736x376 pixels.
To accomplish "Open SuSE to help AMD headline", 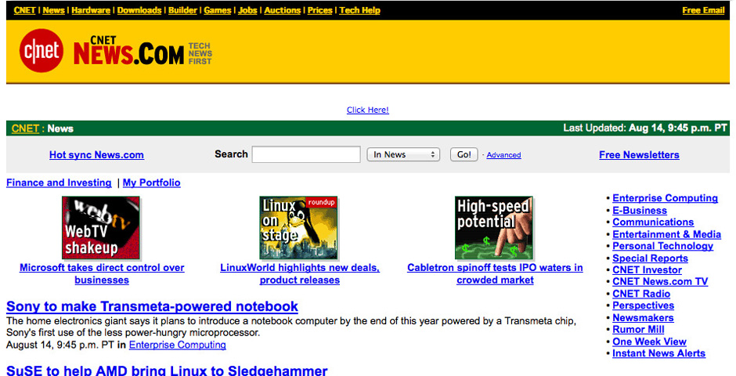I will [x=167, y=370].
